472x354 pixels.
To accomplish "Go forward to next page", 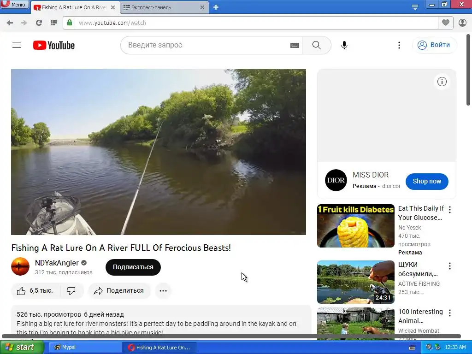I will pos(24,23).
